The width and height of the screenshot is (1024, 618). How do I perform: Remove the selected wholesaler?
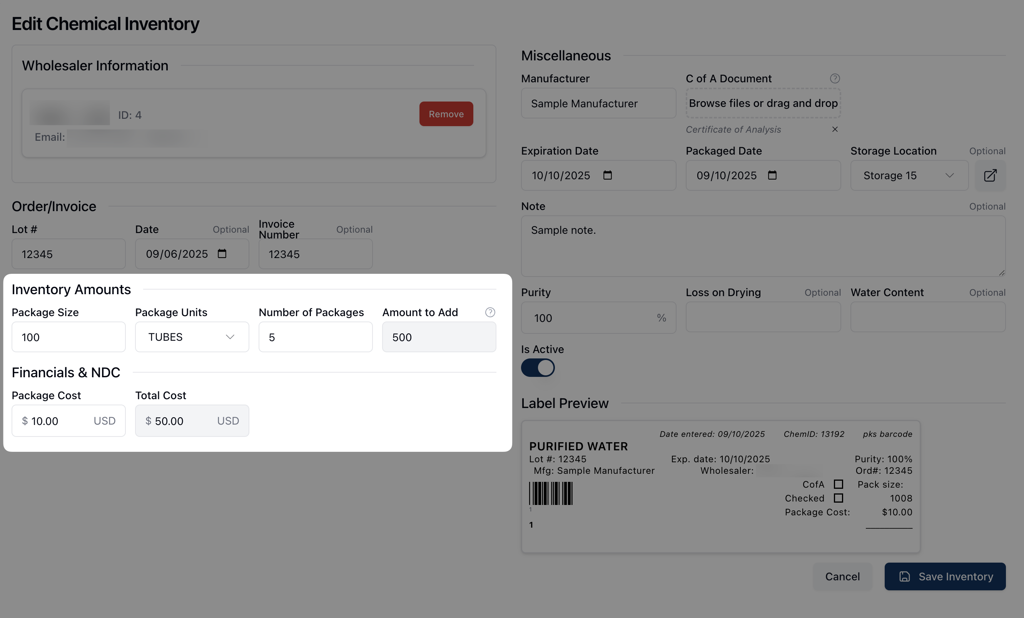pos(446,114)
